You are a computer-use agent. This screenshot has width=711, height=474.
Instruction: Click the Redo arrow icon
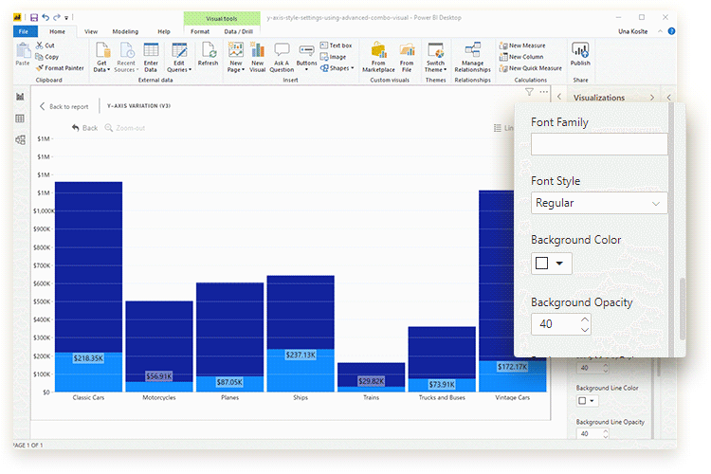tap(57, 17)
